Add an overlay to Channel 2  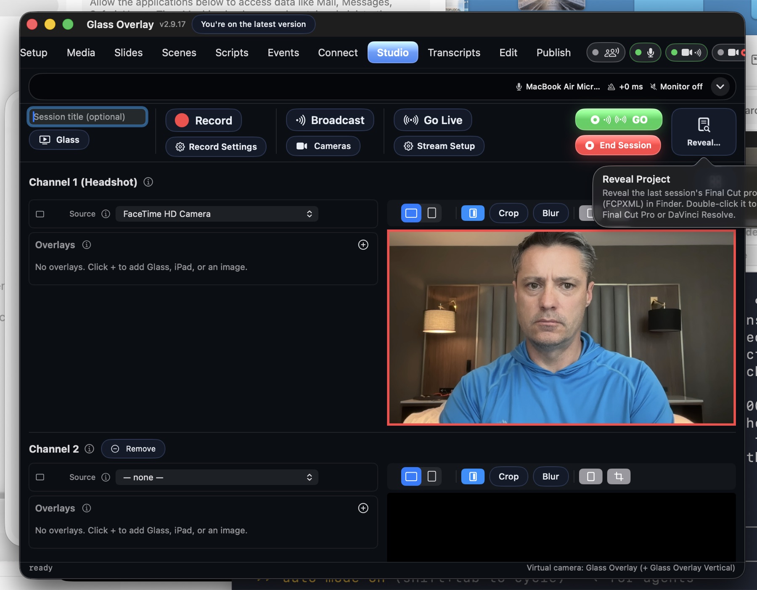click(363, 508)
